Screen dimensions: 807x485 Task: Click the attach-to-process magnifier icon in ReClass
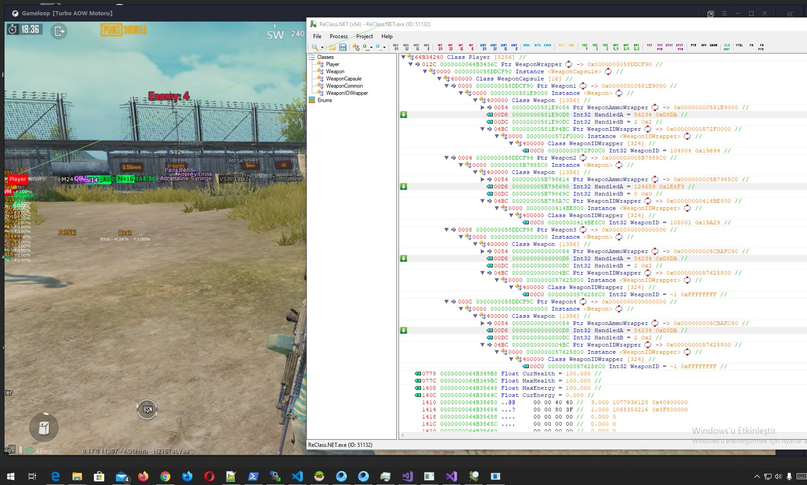pos(315,47)
